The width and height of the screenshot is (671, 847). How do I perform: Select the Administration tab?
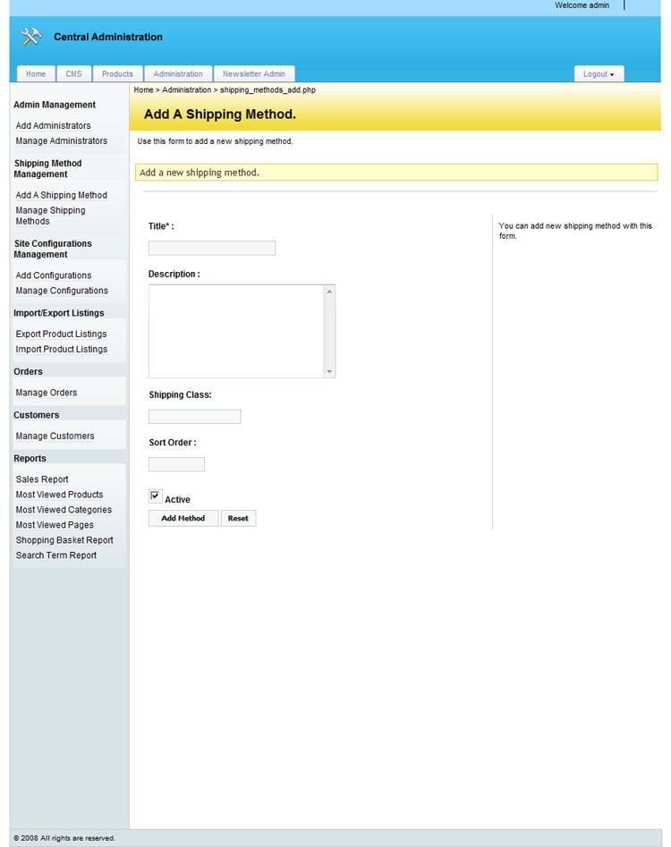(178, 74)
